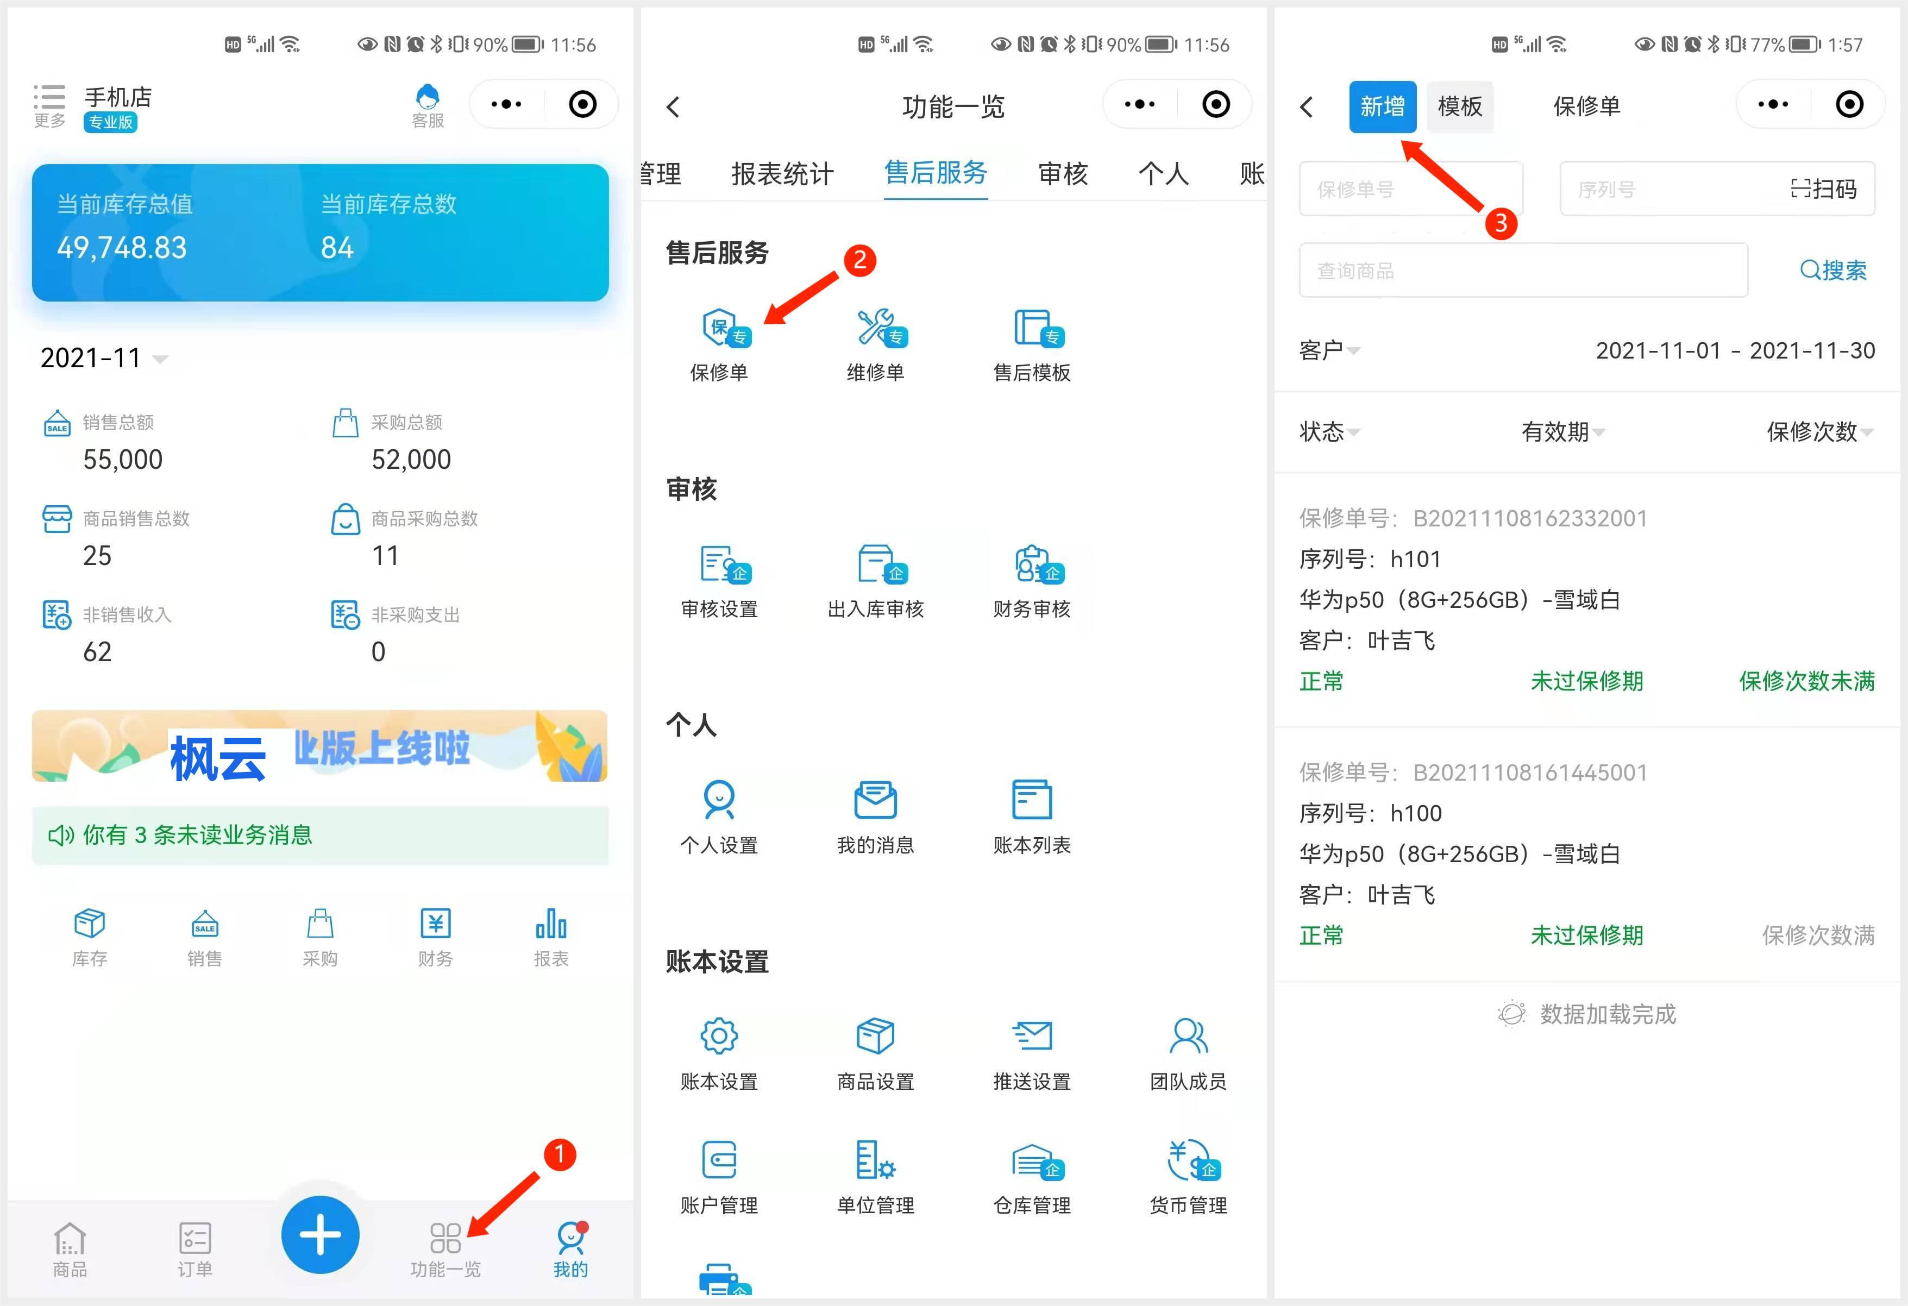The width and height of the screenshot is (1908, 1306).
Task: Tap the 扫码 scan code button
Action: (x=1823, y=190)
